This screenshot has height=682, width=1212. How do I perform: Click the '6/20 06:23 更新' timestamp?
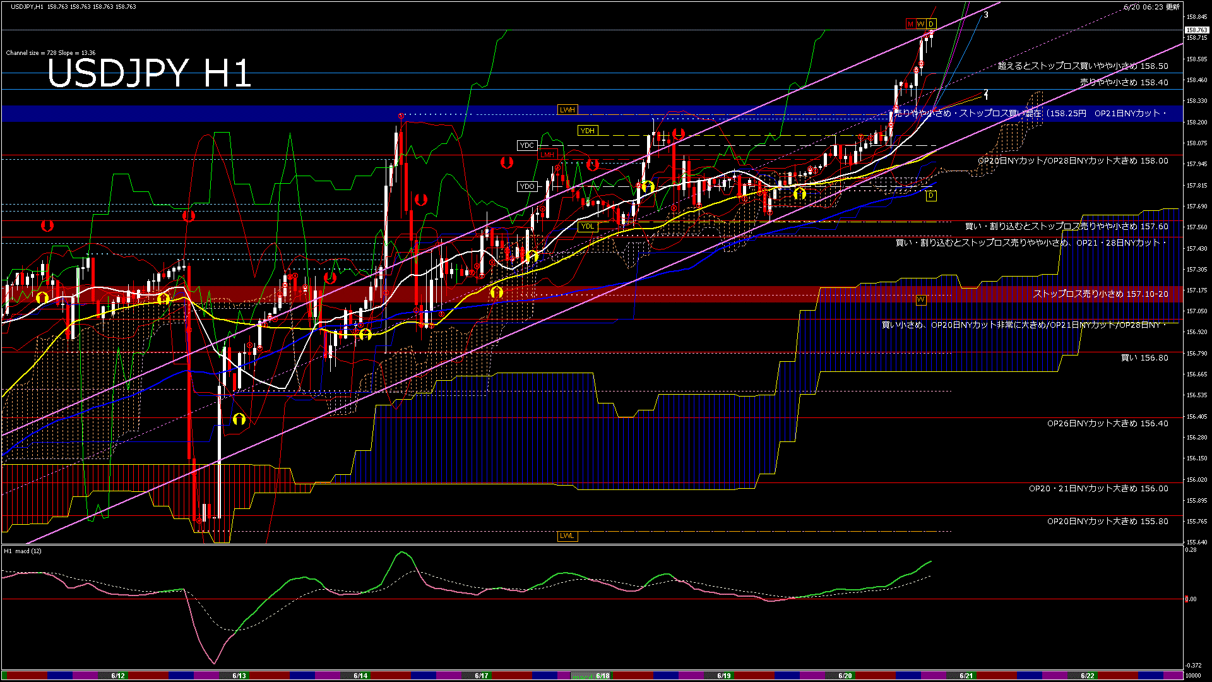pos(1151,7)
